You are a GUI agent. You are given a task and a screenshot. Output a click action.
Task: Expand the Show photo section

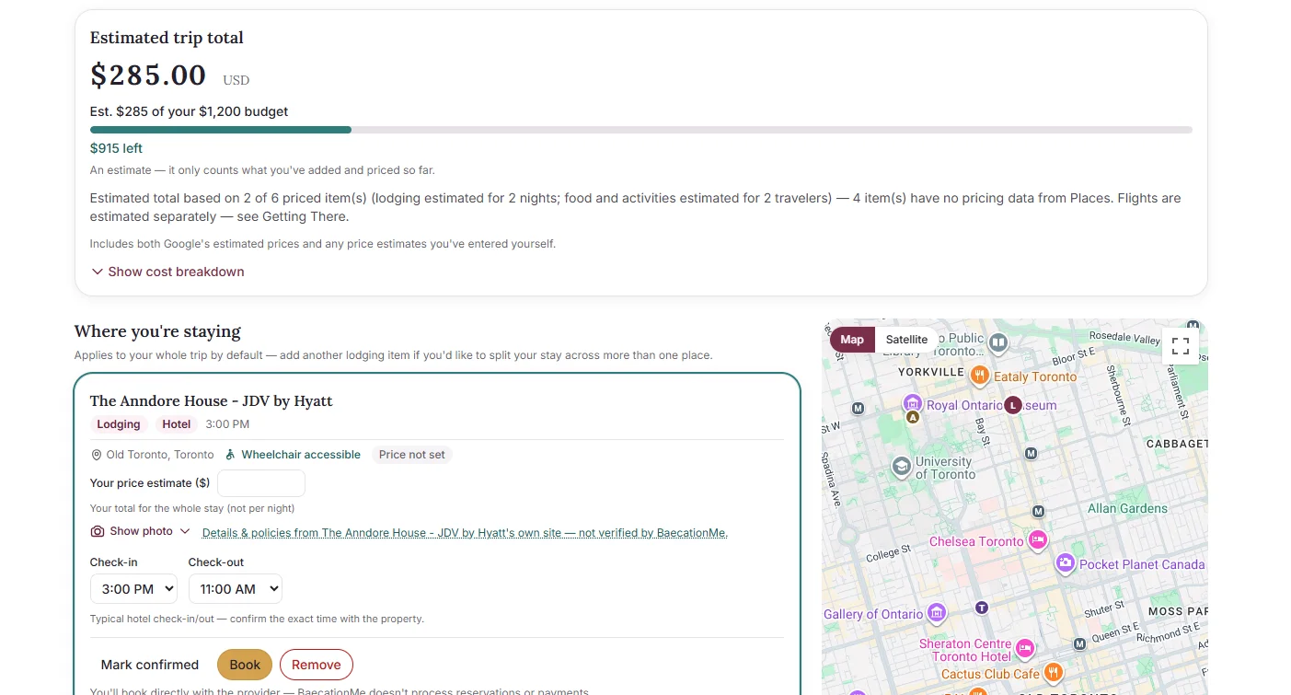[141, 531]
